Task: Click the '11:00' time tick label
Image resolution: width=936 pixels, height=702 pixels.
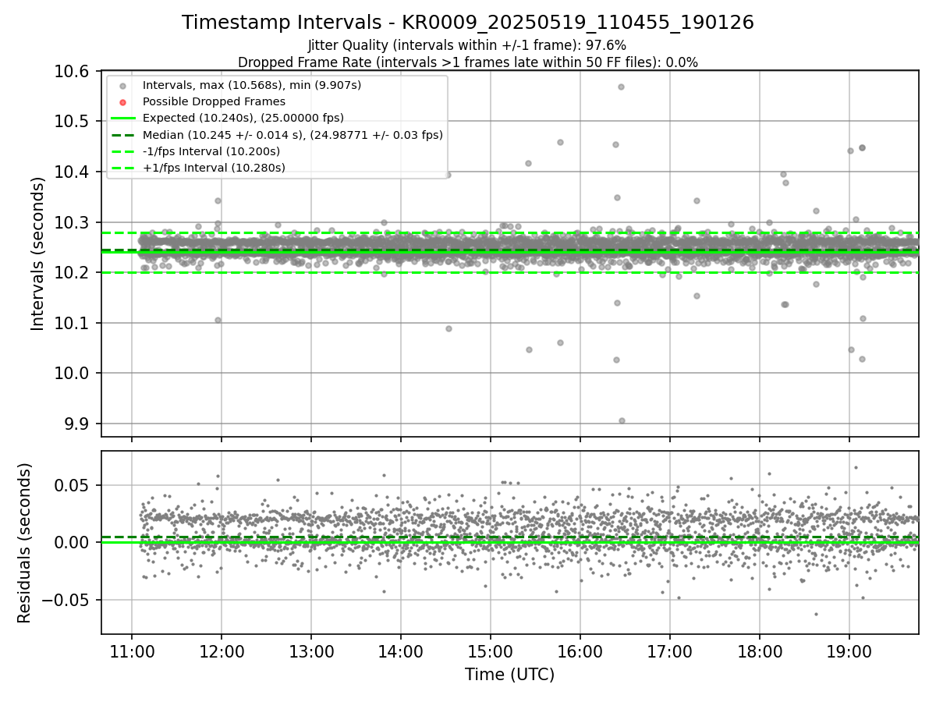Action: coord(131,651)
